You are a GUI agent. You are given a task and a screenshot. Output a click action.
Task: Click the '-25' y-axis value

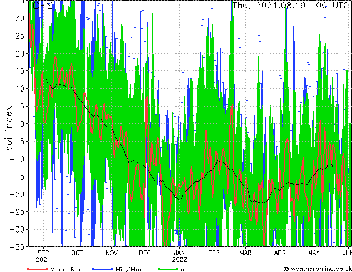(17, 212)
